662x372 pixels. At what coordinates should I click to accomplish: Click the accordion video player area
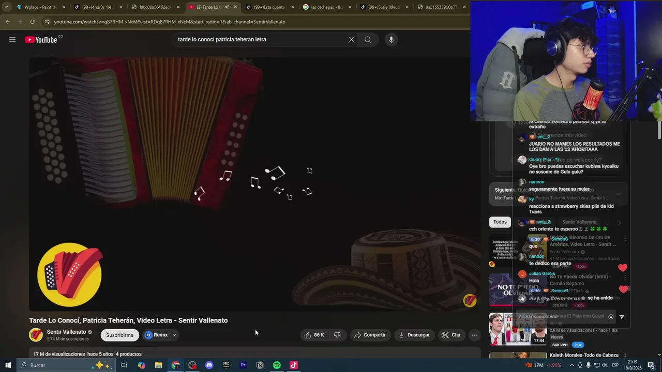[254, 183]
